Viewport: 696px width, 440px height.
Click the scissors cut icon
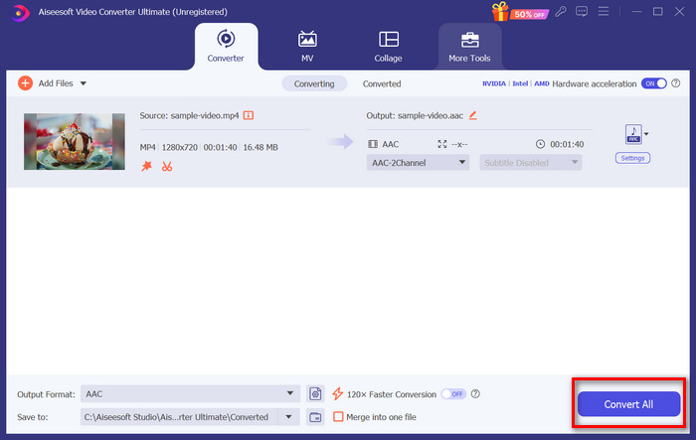[x=167, y=166]
